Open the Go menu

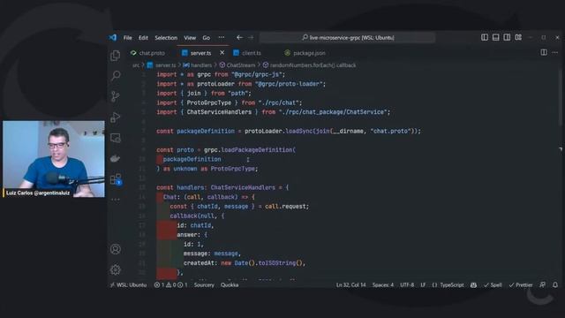[x=206, y=38]
